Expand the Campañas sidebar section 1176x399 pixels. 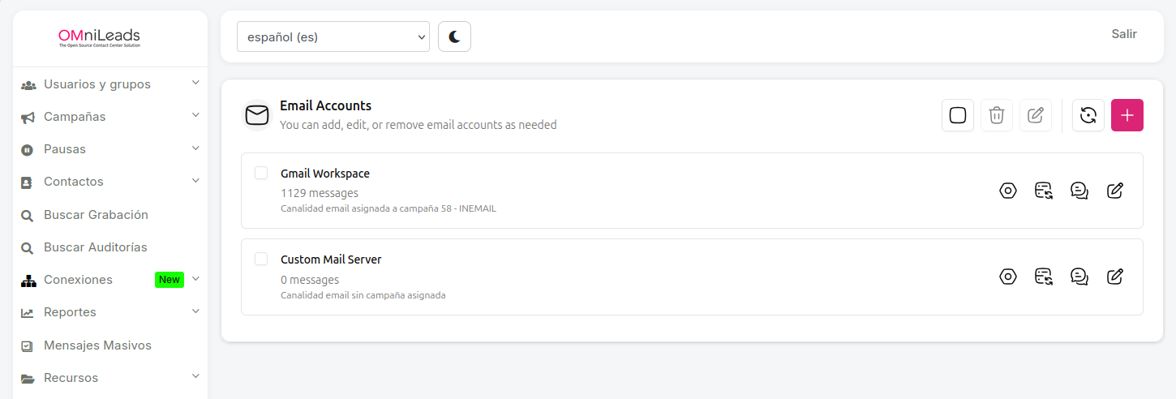[x=110, y=117]
